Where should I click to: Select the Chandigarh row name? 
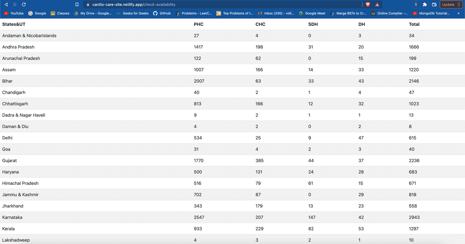click(14, 92)
